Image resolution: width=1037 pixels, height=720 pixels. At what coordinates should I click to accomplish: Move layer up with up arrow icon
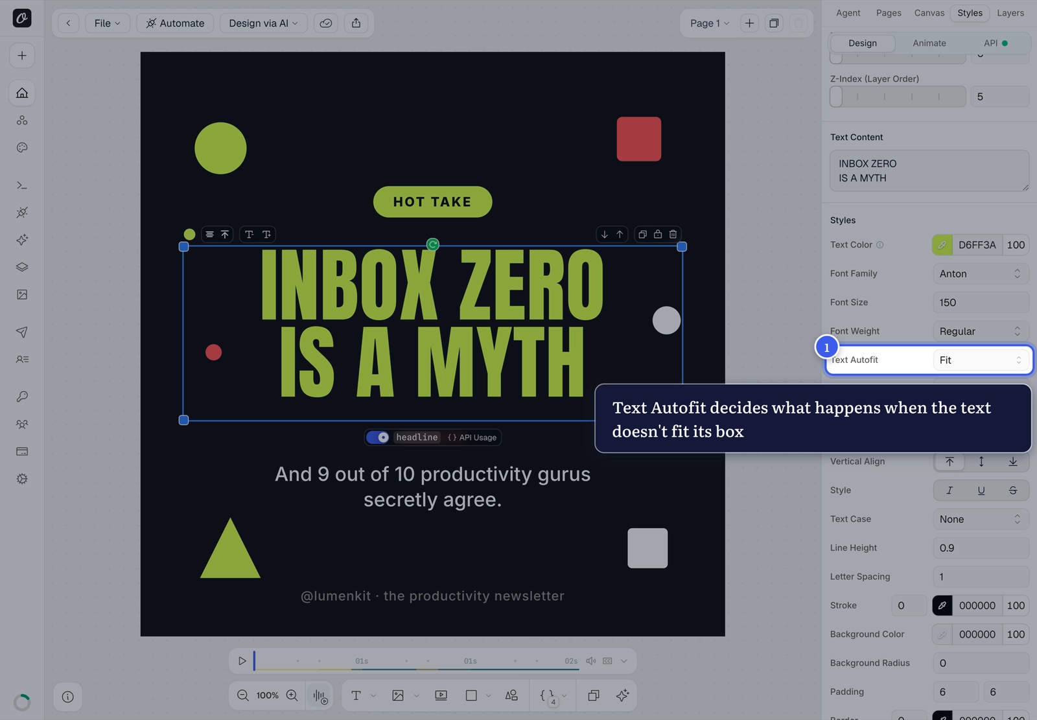coord(620,235)
